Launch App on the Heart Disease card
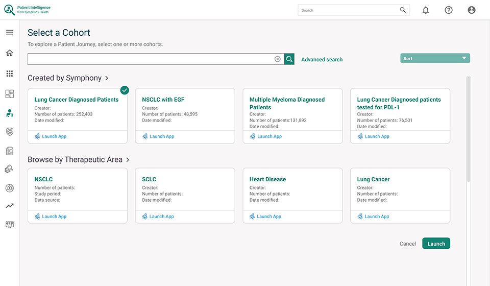Viewport: 490px width, 286px height. (265, 217)
